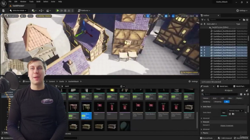This screenshot has height=140, width=250.
Task: Toggle scale snapping in the viewport
Action: click(x=182, y=16)
